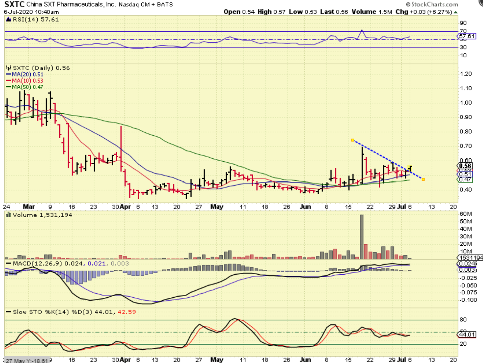Click the 90 label on the RSI axis

tap(463, 23)
